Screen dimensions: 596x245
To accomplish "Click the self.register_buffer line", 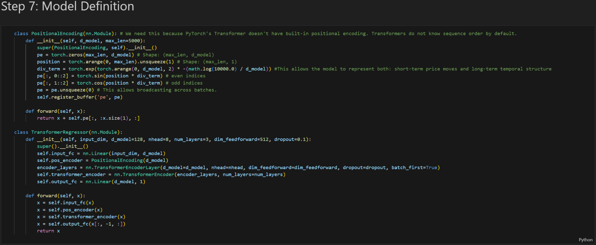I will (79, 97).
